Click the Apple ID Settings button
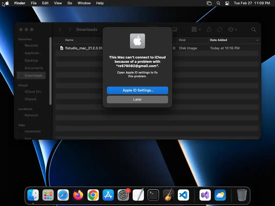275x206 pixels. (137, 90)
